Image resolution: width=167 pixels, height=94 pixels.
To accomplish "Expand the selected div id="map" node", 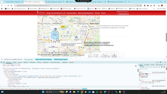I will tap(8, 86).
